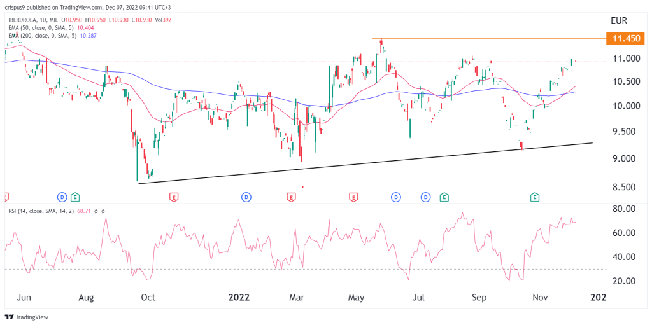Select the IBERDROLA, 1D, MIL symbol title
The width and height of the screenshot is (652, 325).
coord(32,20)
